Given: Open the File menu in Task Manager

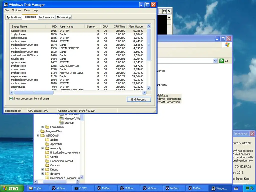Looking at the screenshot, I should 7,10.
